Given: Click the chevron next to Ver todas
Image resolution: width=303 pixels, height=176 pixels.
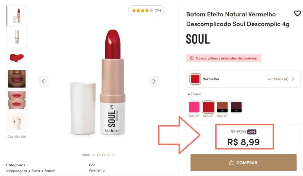Looking at the screenshot, I should pos(293,79).
